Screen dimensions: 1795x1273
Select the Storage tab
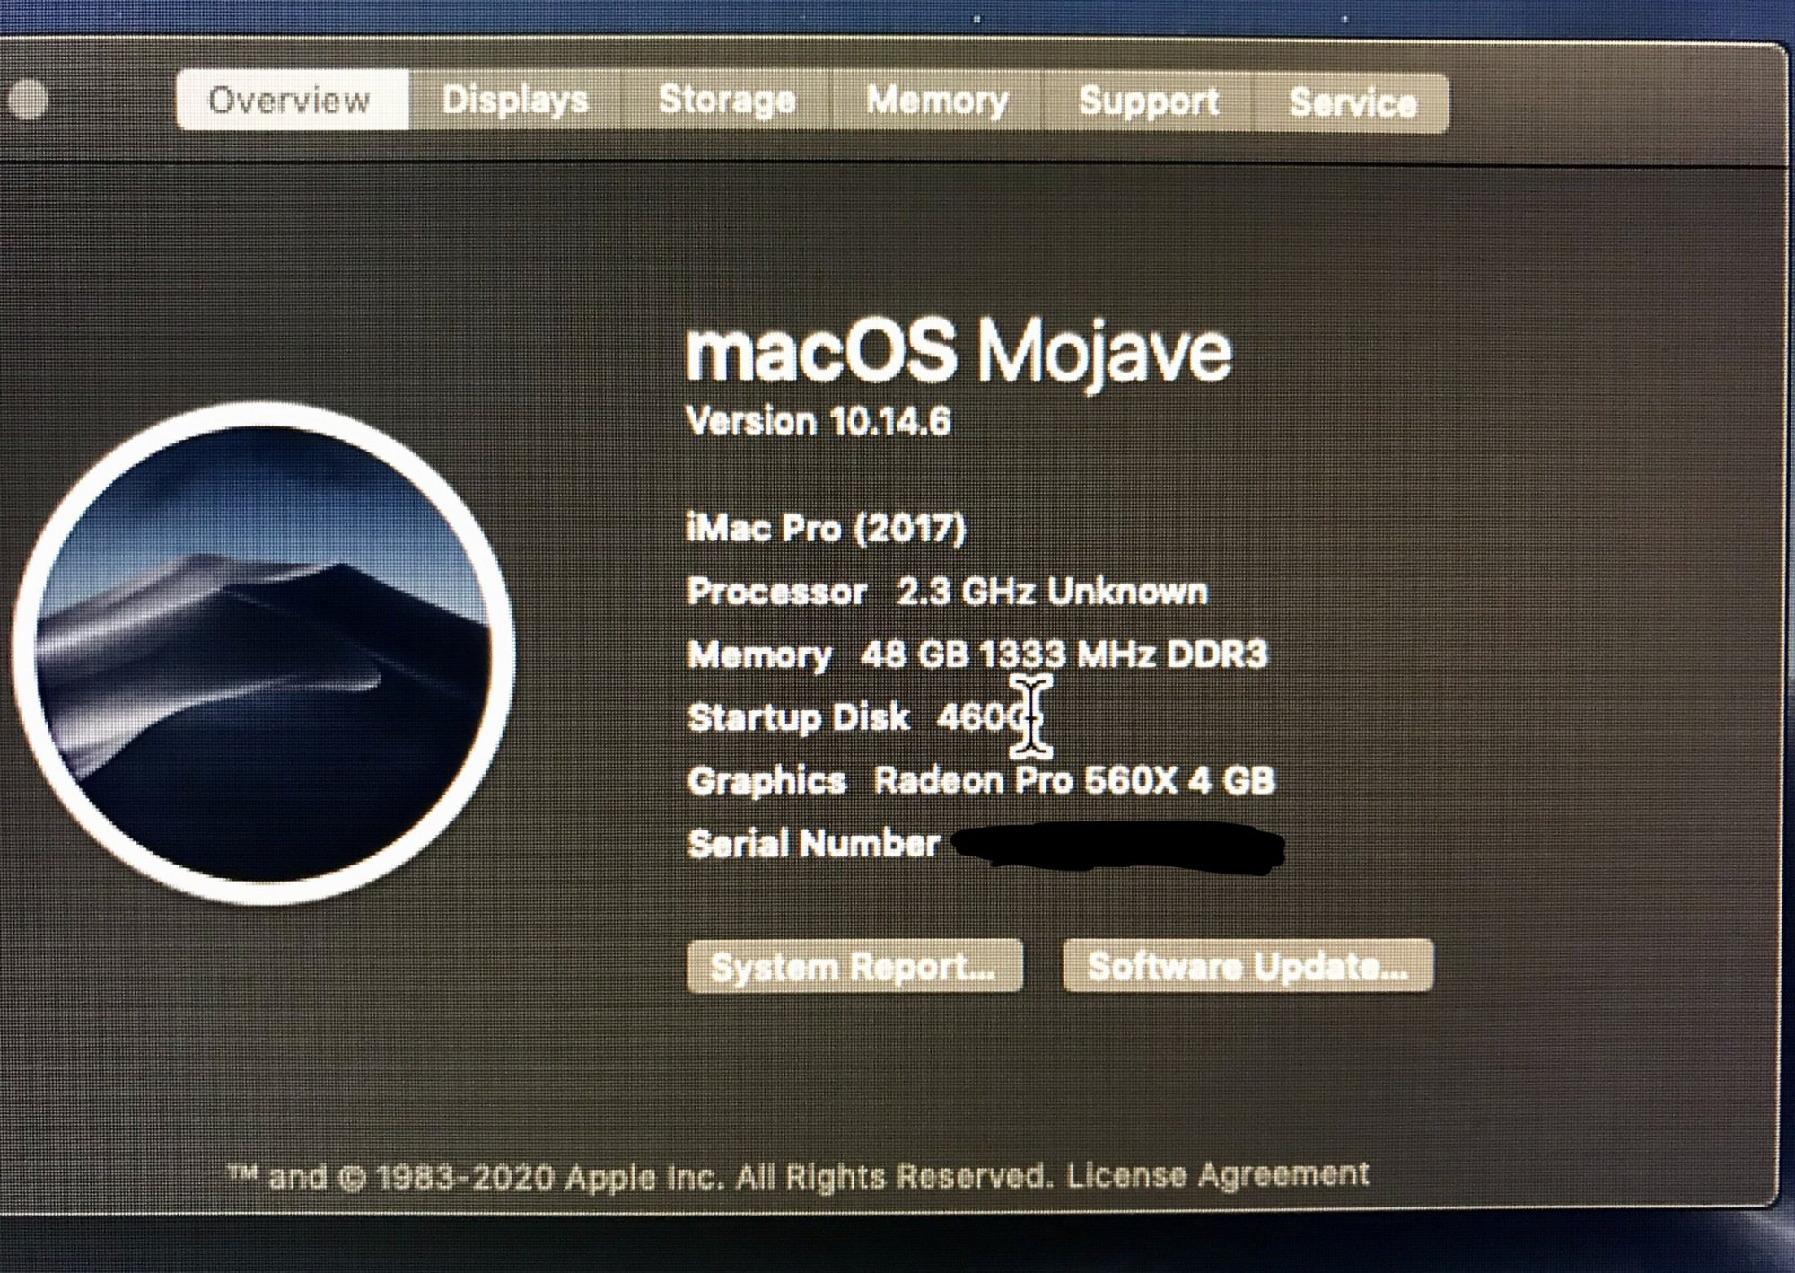pyautogui.click(x=727, y=100)
